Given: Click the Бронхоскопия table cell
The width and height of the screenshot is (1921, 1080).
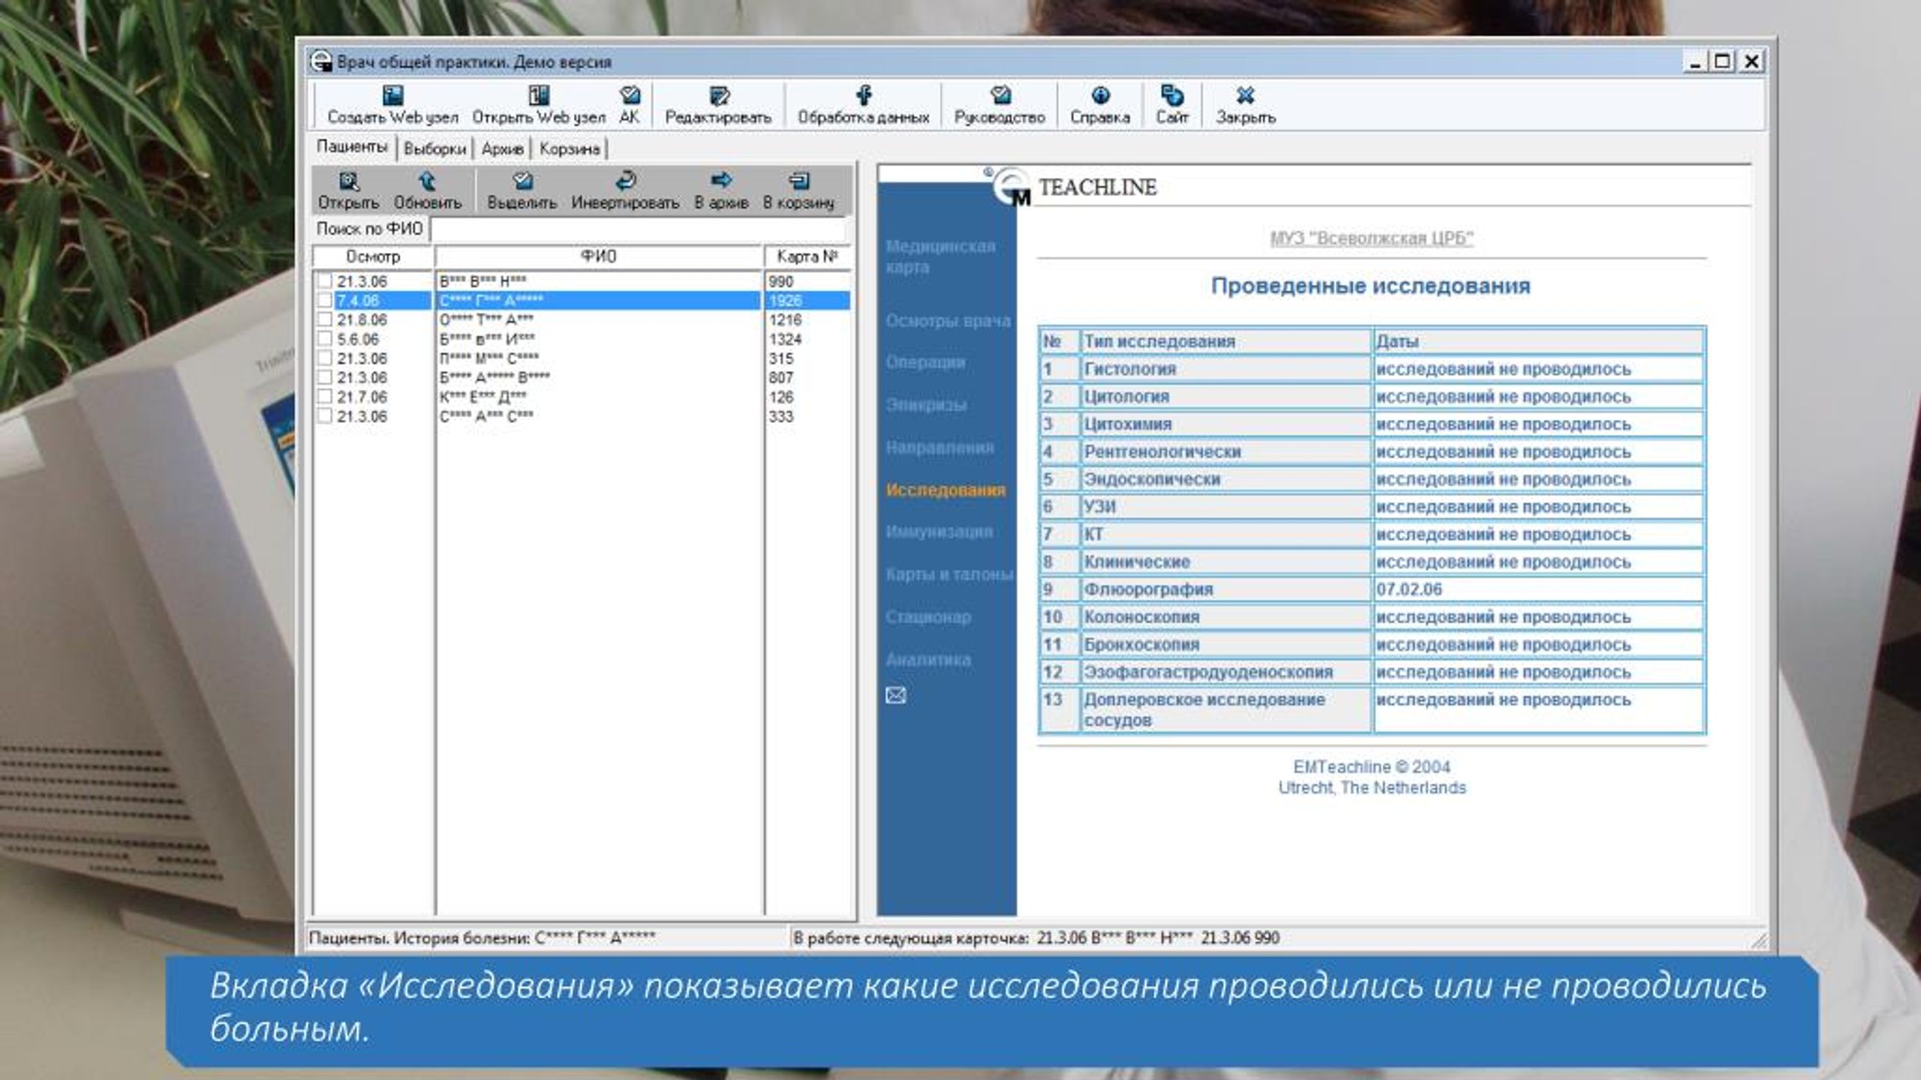Looking at the screenshot, I should click(x=1225, y=644).
